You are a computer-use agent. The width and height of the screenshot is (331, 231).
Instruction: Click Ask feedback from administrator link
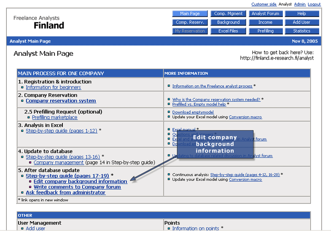[66, 193]
